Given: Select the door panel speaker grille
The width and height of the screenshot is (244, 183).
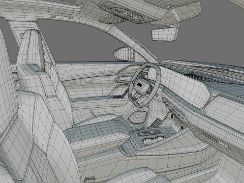Looking at the screenshot, I should tap(138, 116).
